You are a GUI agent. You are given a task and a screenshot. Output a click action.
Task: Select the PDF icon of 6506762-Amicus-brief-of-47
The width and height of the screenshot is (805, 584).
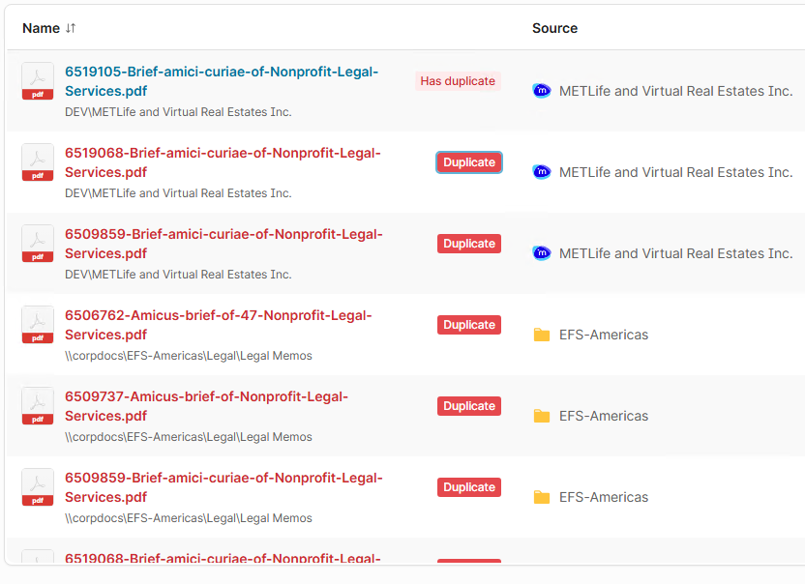click(x=38, y=325)
